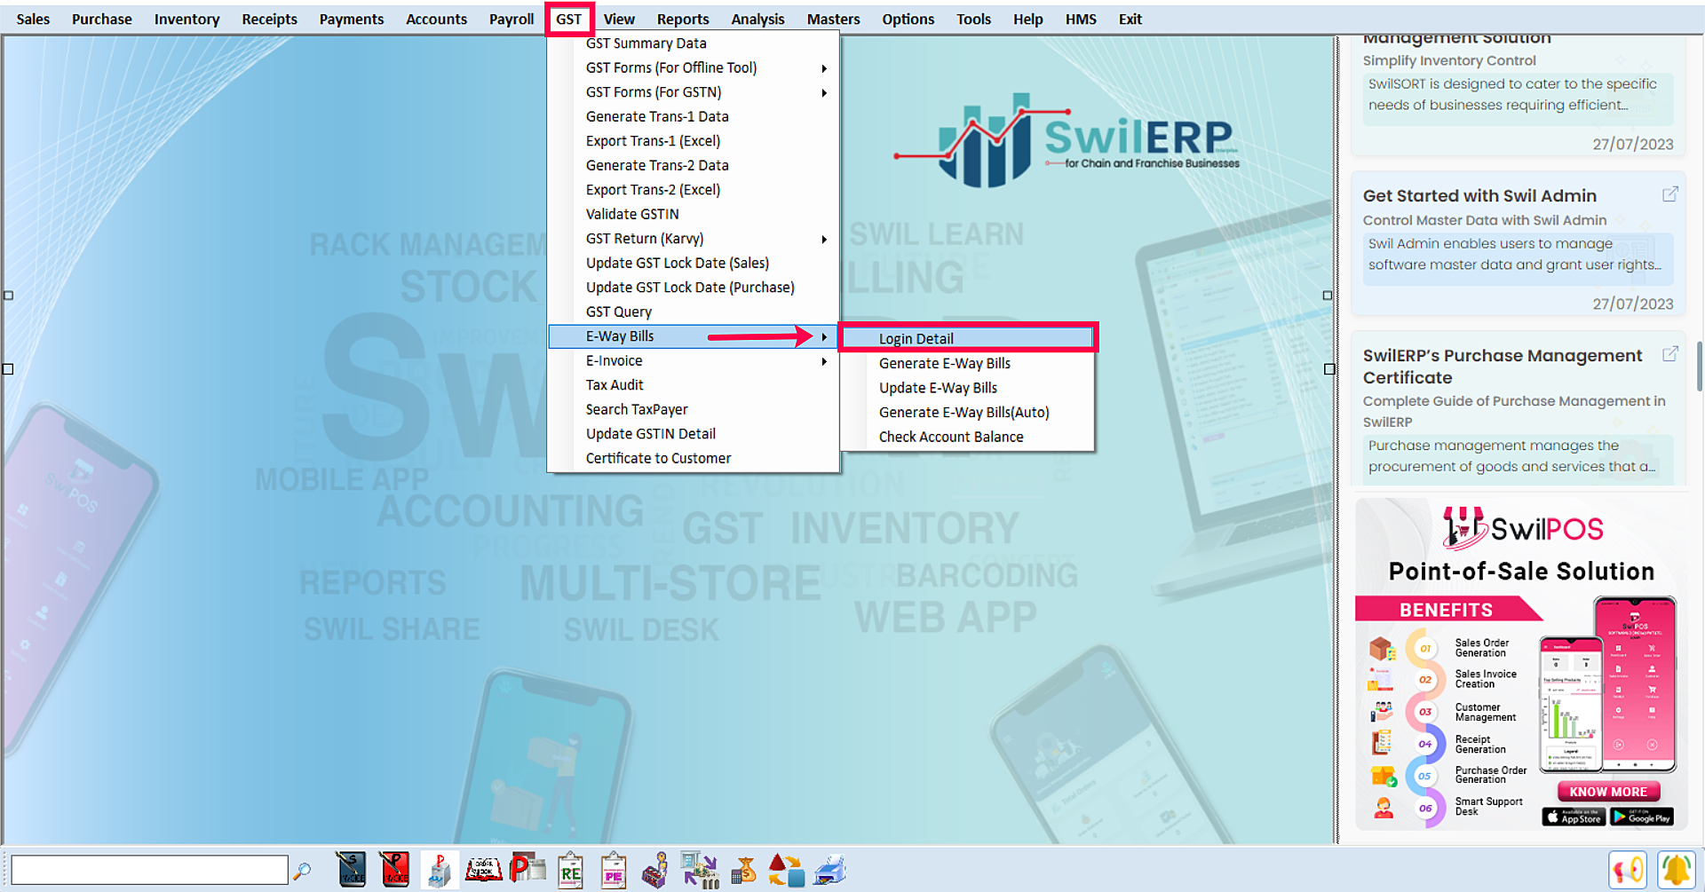Open the Accounts menu
This screenshot has width=1705, height=892.
click(x=436, y=19)
